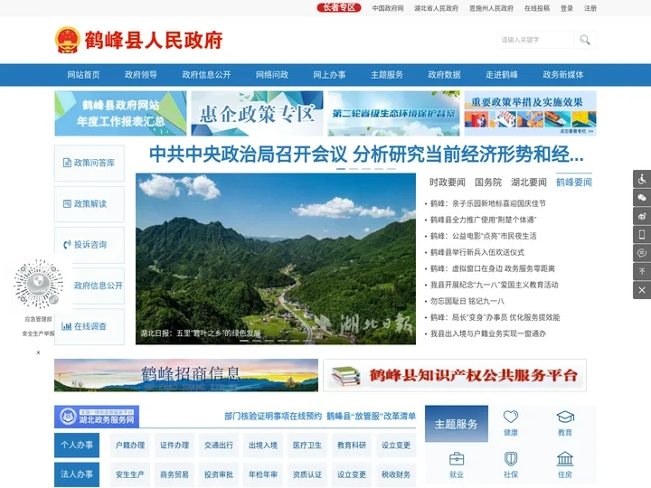Click the 教育 graduation cap icon

click(565, 417)
